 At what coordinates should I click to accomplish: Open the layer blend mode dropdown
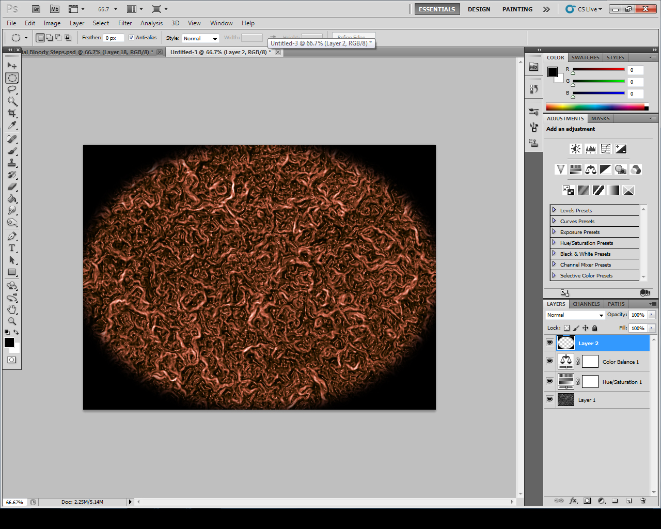point(575,315)
